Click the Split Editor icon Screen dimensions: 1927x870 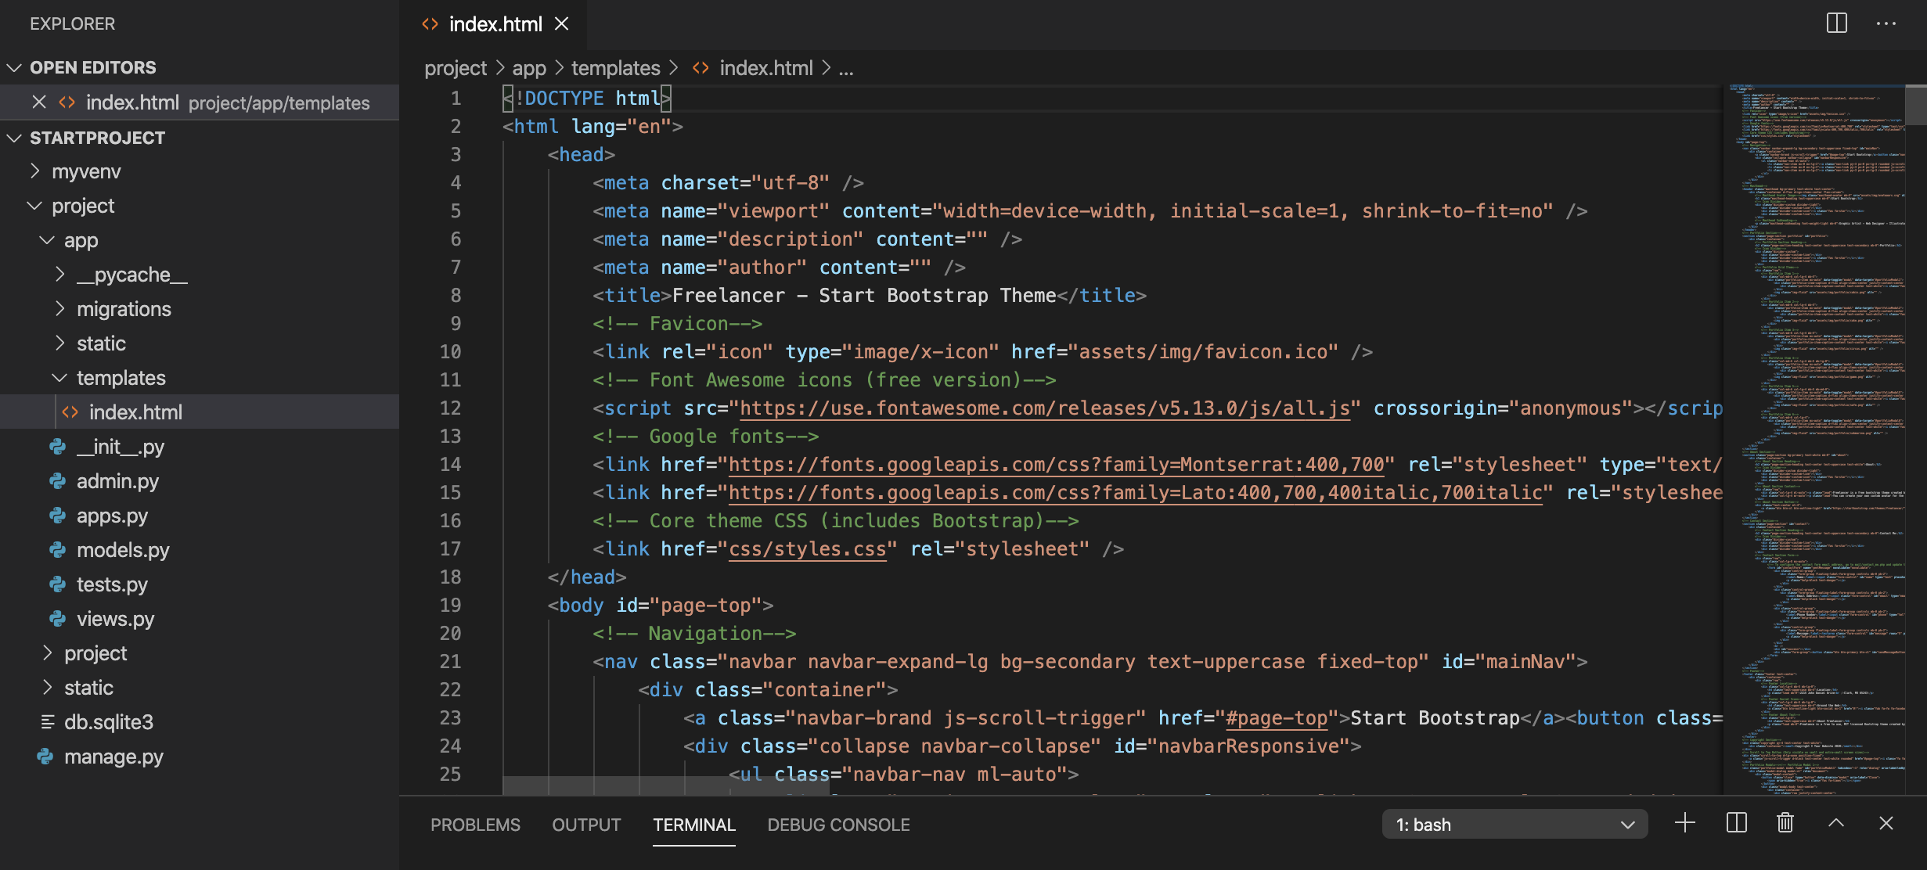(x=1836, y=23)
